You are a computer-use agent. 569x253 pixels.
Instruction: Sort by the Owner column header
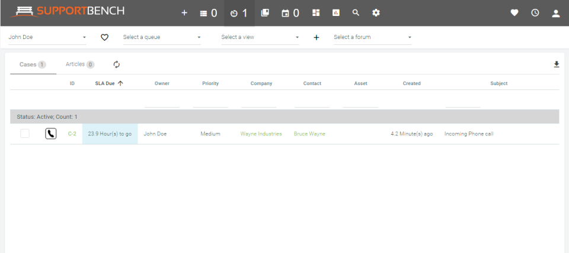coord(162,83)
